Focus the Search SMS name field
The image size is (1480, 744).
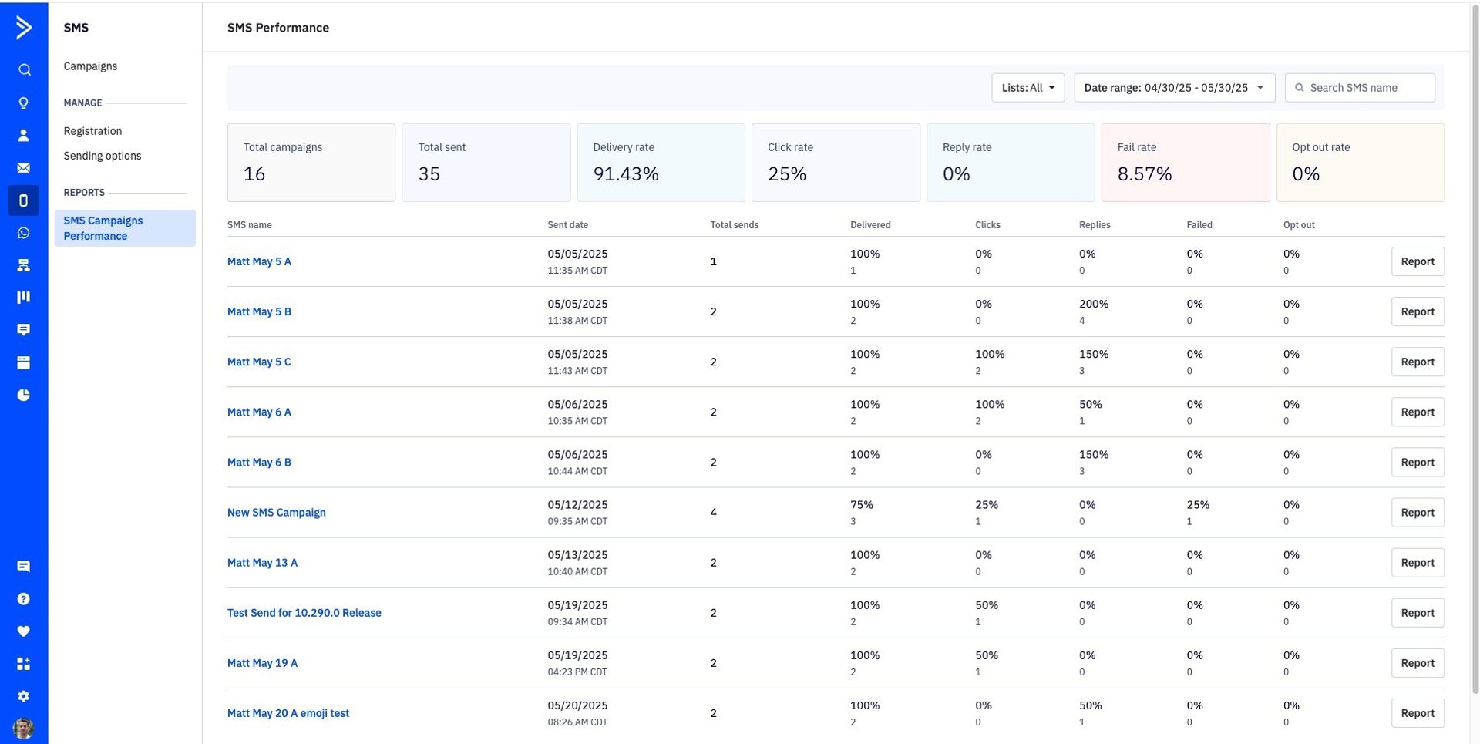point(1368,88)
